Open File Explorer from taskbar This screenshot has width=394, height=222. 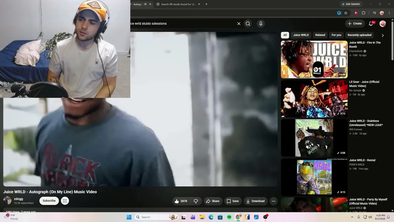coord(202,217)
